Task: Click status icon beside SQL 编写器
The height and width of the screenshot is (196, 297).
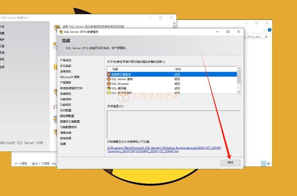Action: (x=109, y=88)
